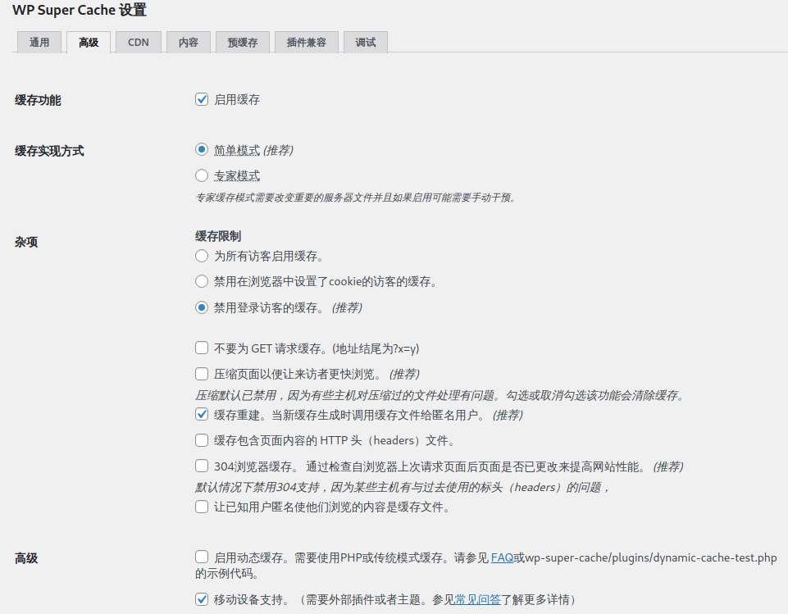Select the 简单模式 radio button

[x=202, y=150]
